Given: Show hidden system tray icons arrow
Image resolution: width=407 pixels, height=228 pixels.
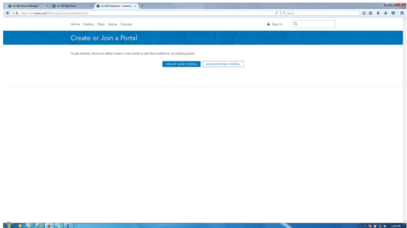Looking at the screenshot, I should pyautogui.click(x=365, y=226).
